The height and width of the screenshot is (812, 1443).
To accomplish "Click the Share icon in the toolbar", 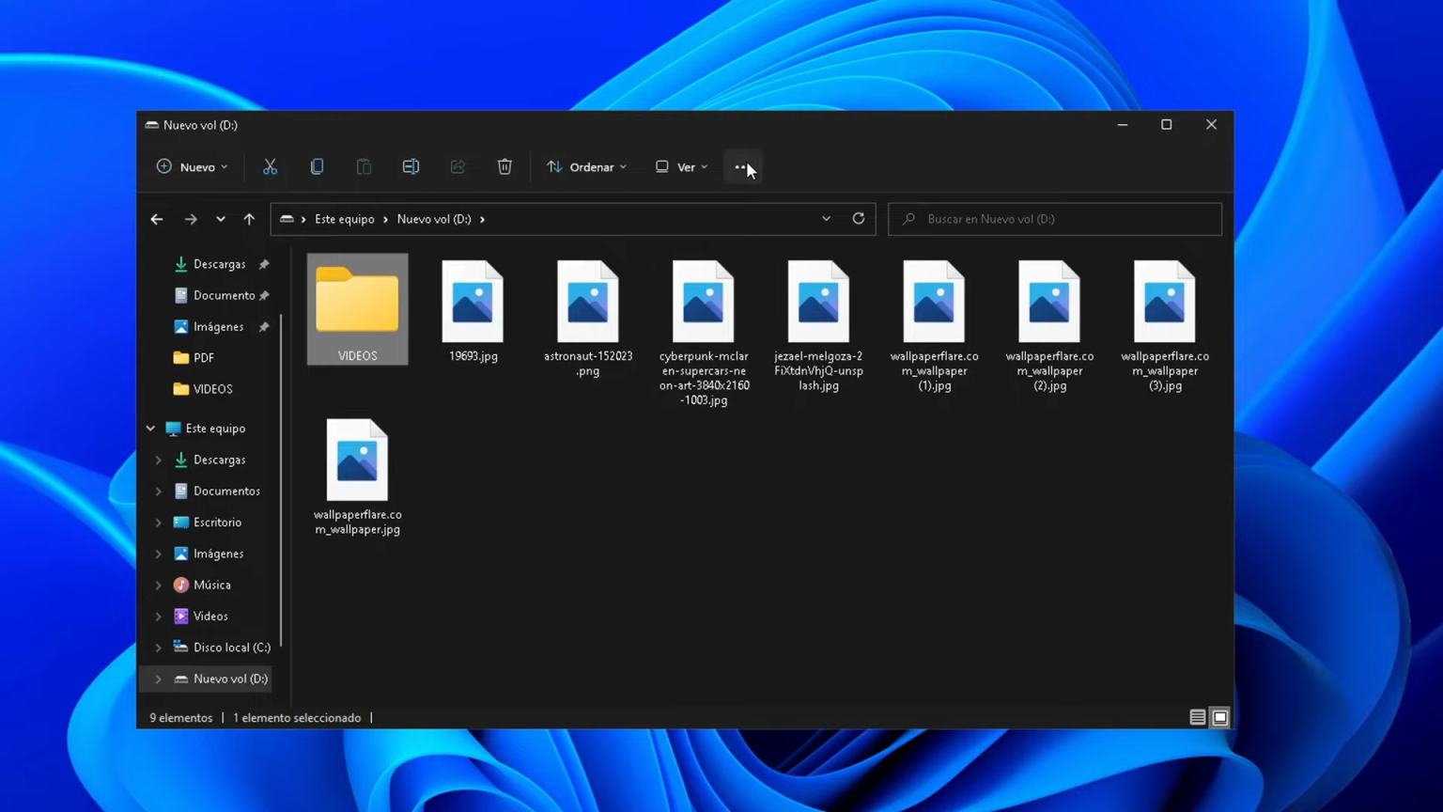I will 458,166.
